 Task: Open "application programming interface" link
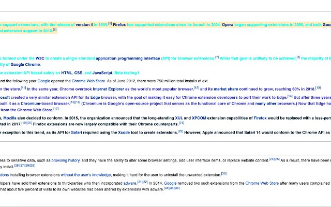(128, 58)
